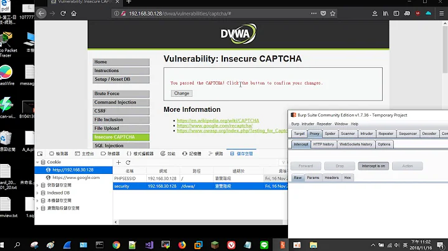
Task: Open devtools 網路 network tab
Action: point(216,153)
